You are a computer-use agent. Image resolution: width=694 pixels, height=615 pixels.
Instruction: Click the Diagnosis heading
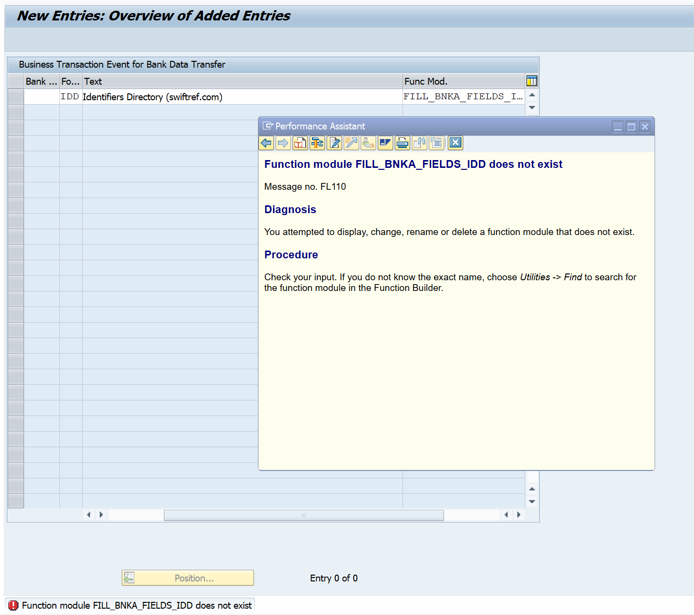pyautogui.click(x=290, y=210)
